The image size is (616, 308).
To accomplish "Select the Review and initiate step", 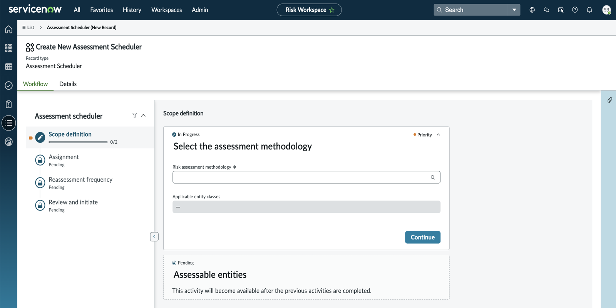I will coord(90,206).
